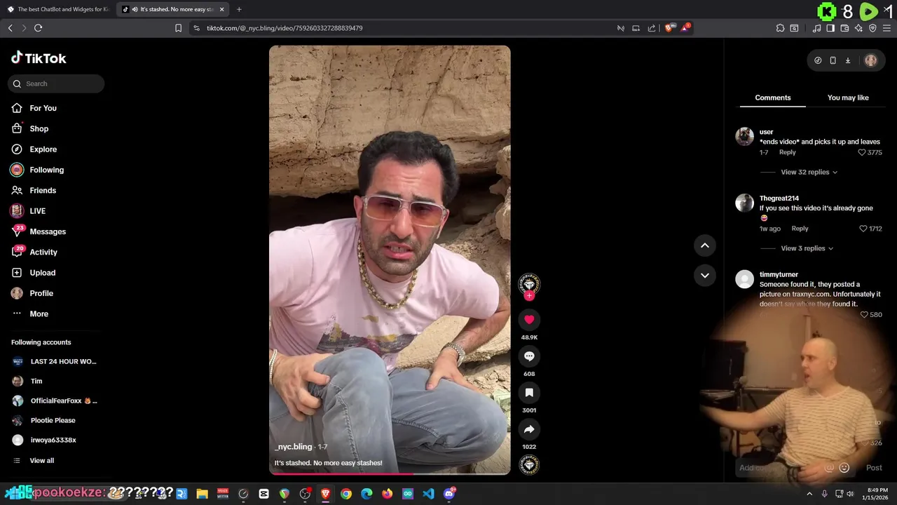The image size is (897, 505).
Task: Click the TikTok logo
Action: click(x=39, y=58)
